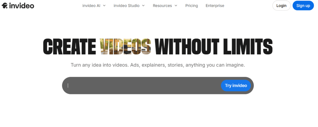The image size is (318, 127).
Task: Click the invideo logo icon
Action: click(4, 6)
